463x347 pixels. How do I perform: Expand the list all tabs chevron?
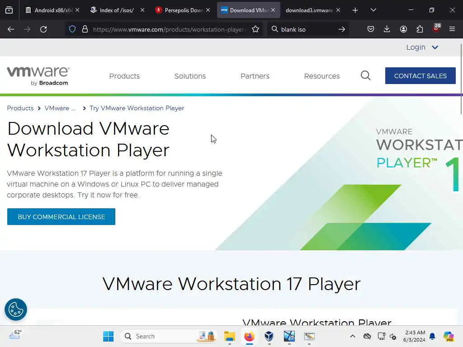coord(373,10)
